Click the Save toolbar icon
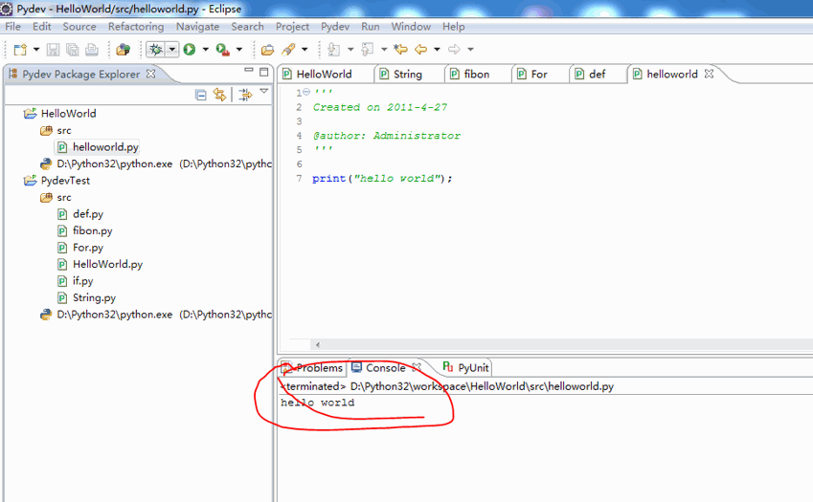 tap(53, 50)
